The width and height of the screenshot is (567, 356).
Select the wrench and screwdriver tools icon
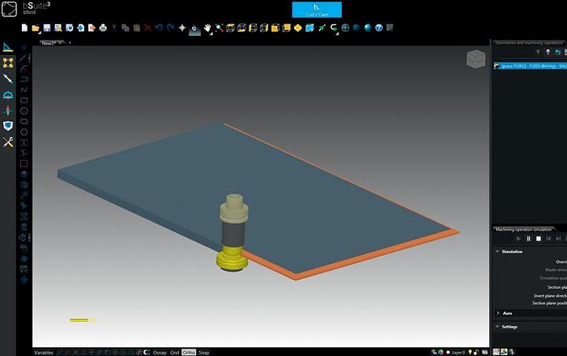[x=8, y=142]
